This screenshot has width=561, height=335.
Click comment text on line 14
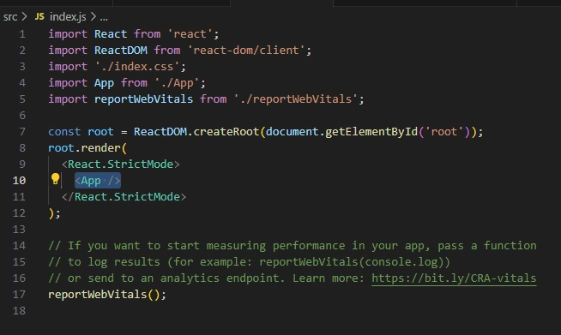click(293, 246)
